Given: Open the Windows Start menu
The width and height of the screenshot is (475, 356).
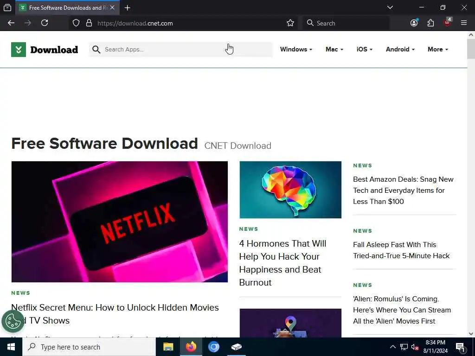Looking at the screenshot, I should click(x=11, y=347).
